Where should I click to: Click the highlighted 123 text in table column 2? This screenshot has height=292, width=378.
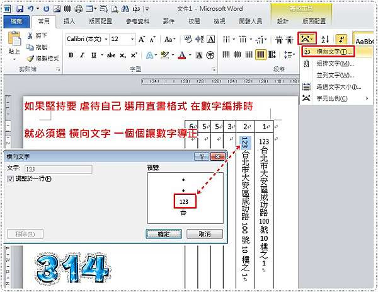pyautogui.click(x=246, y=143)
